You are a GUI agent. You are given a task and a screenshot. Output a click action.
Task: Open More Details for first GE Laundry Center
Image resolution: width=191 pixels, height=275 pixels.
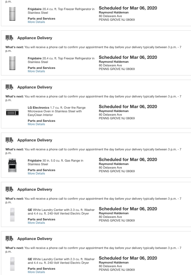point(36,223)
